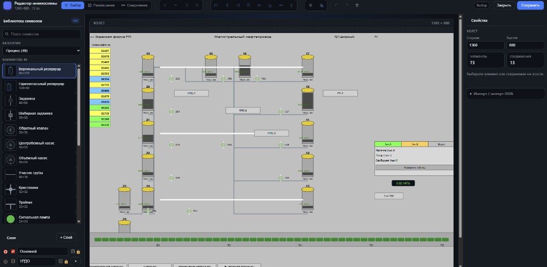This screenshot has width=547, height=267.
Task: Toggle lock checkbox of УГДО layer
Action: pos(61,261)
